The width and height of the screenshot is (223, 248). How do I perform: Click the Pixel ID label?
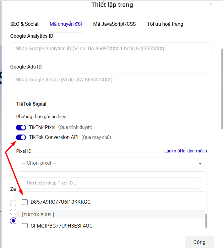pyautogui.click(x=24, y=151)
